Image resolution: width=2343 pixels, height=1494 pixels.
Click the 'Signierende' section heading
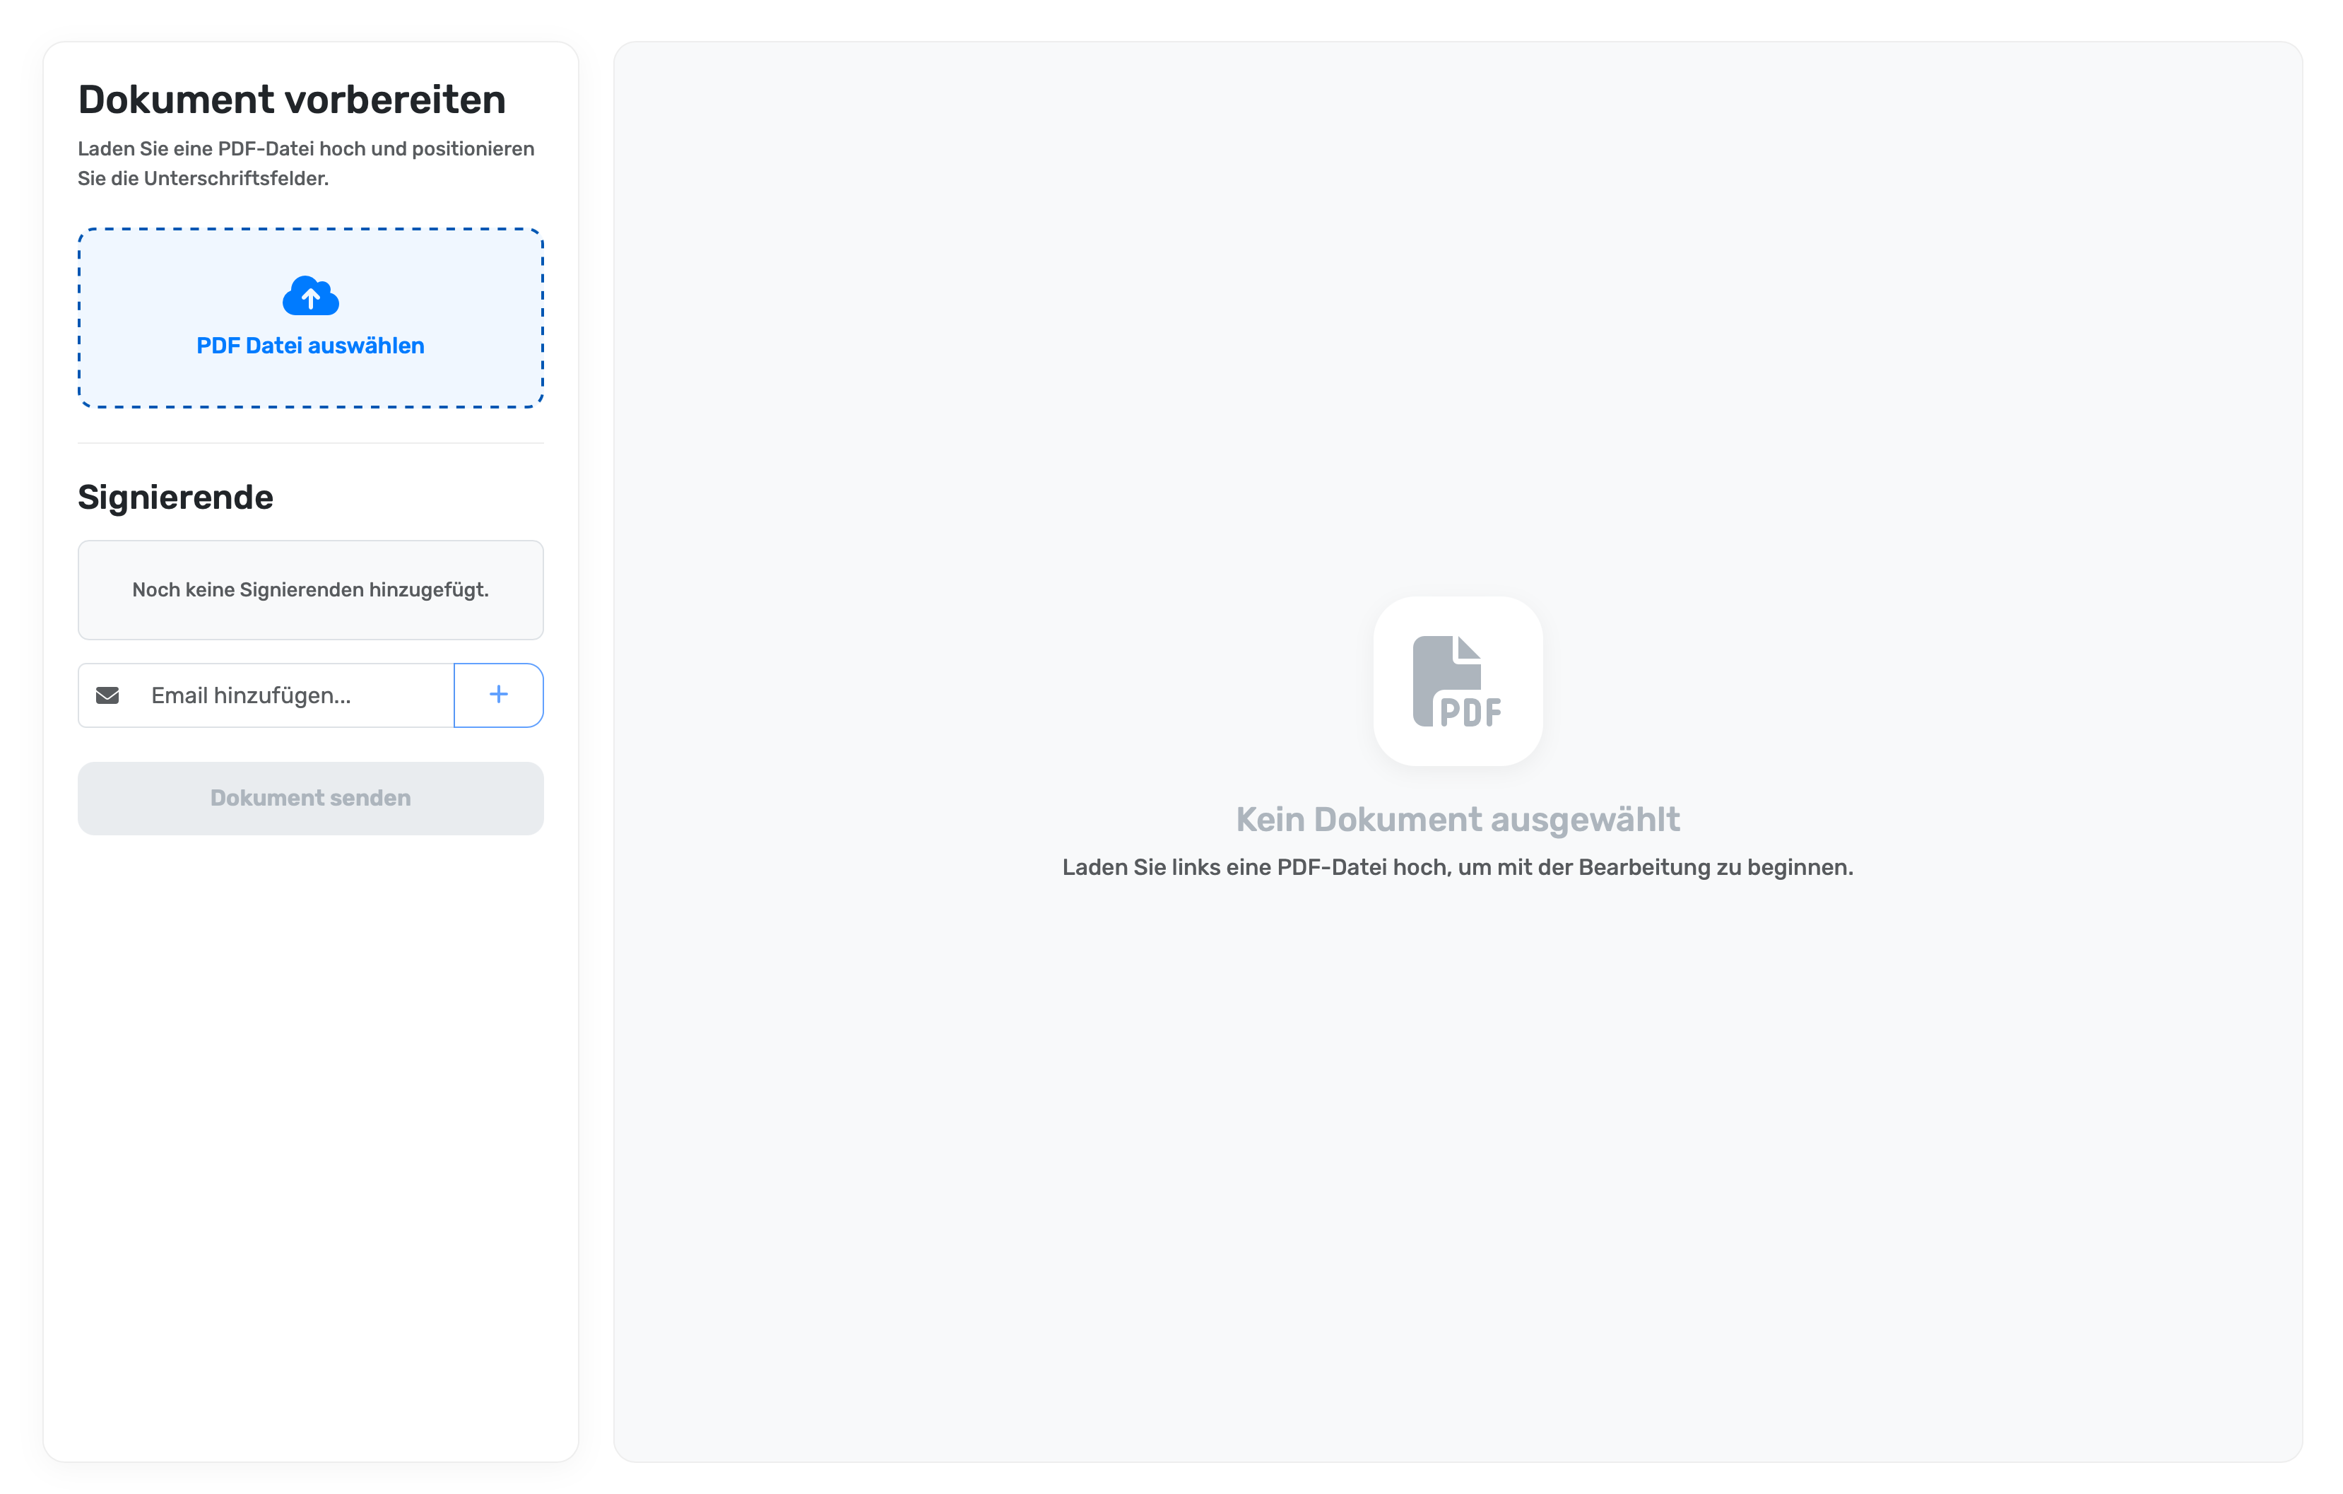175,498
